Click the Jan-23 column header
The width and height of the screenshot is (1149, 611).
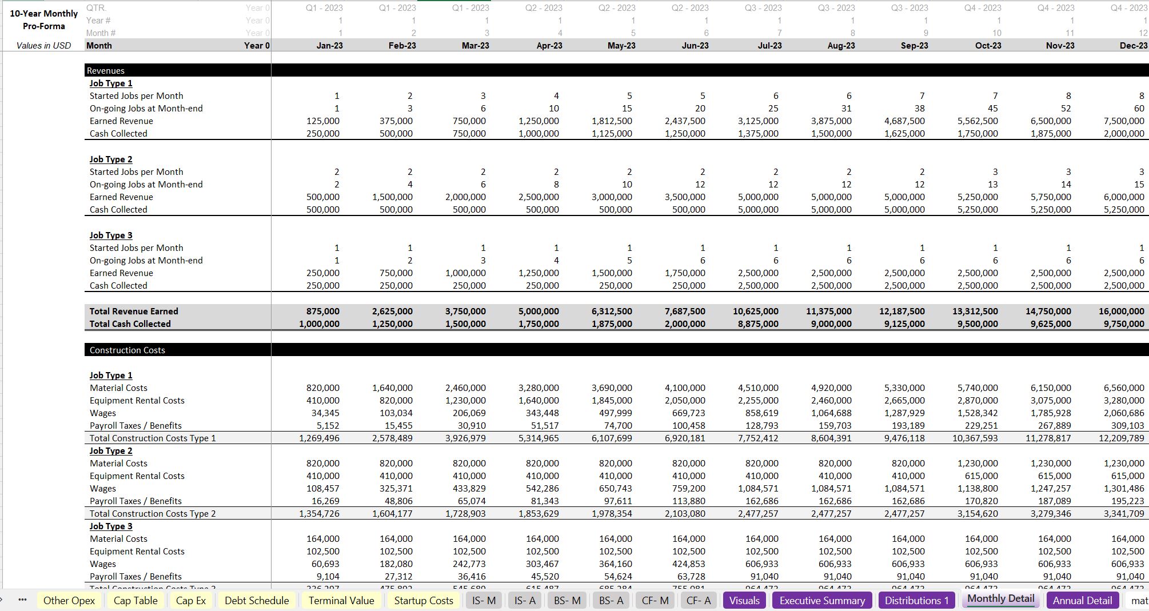tap(330, 45)
